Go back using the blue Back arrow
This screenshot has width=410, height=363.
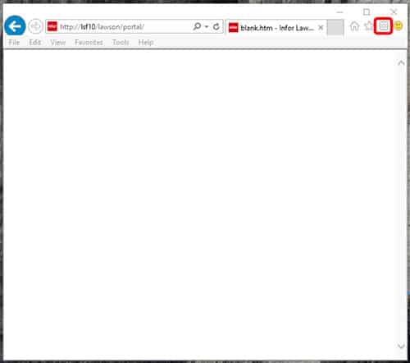(x=15, y=26)
